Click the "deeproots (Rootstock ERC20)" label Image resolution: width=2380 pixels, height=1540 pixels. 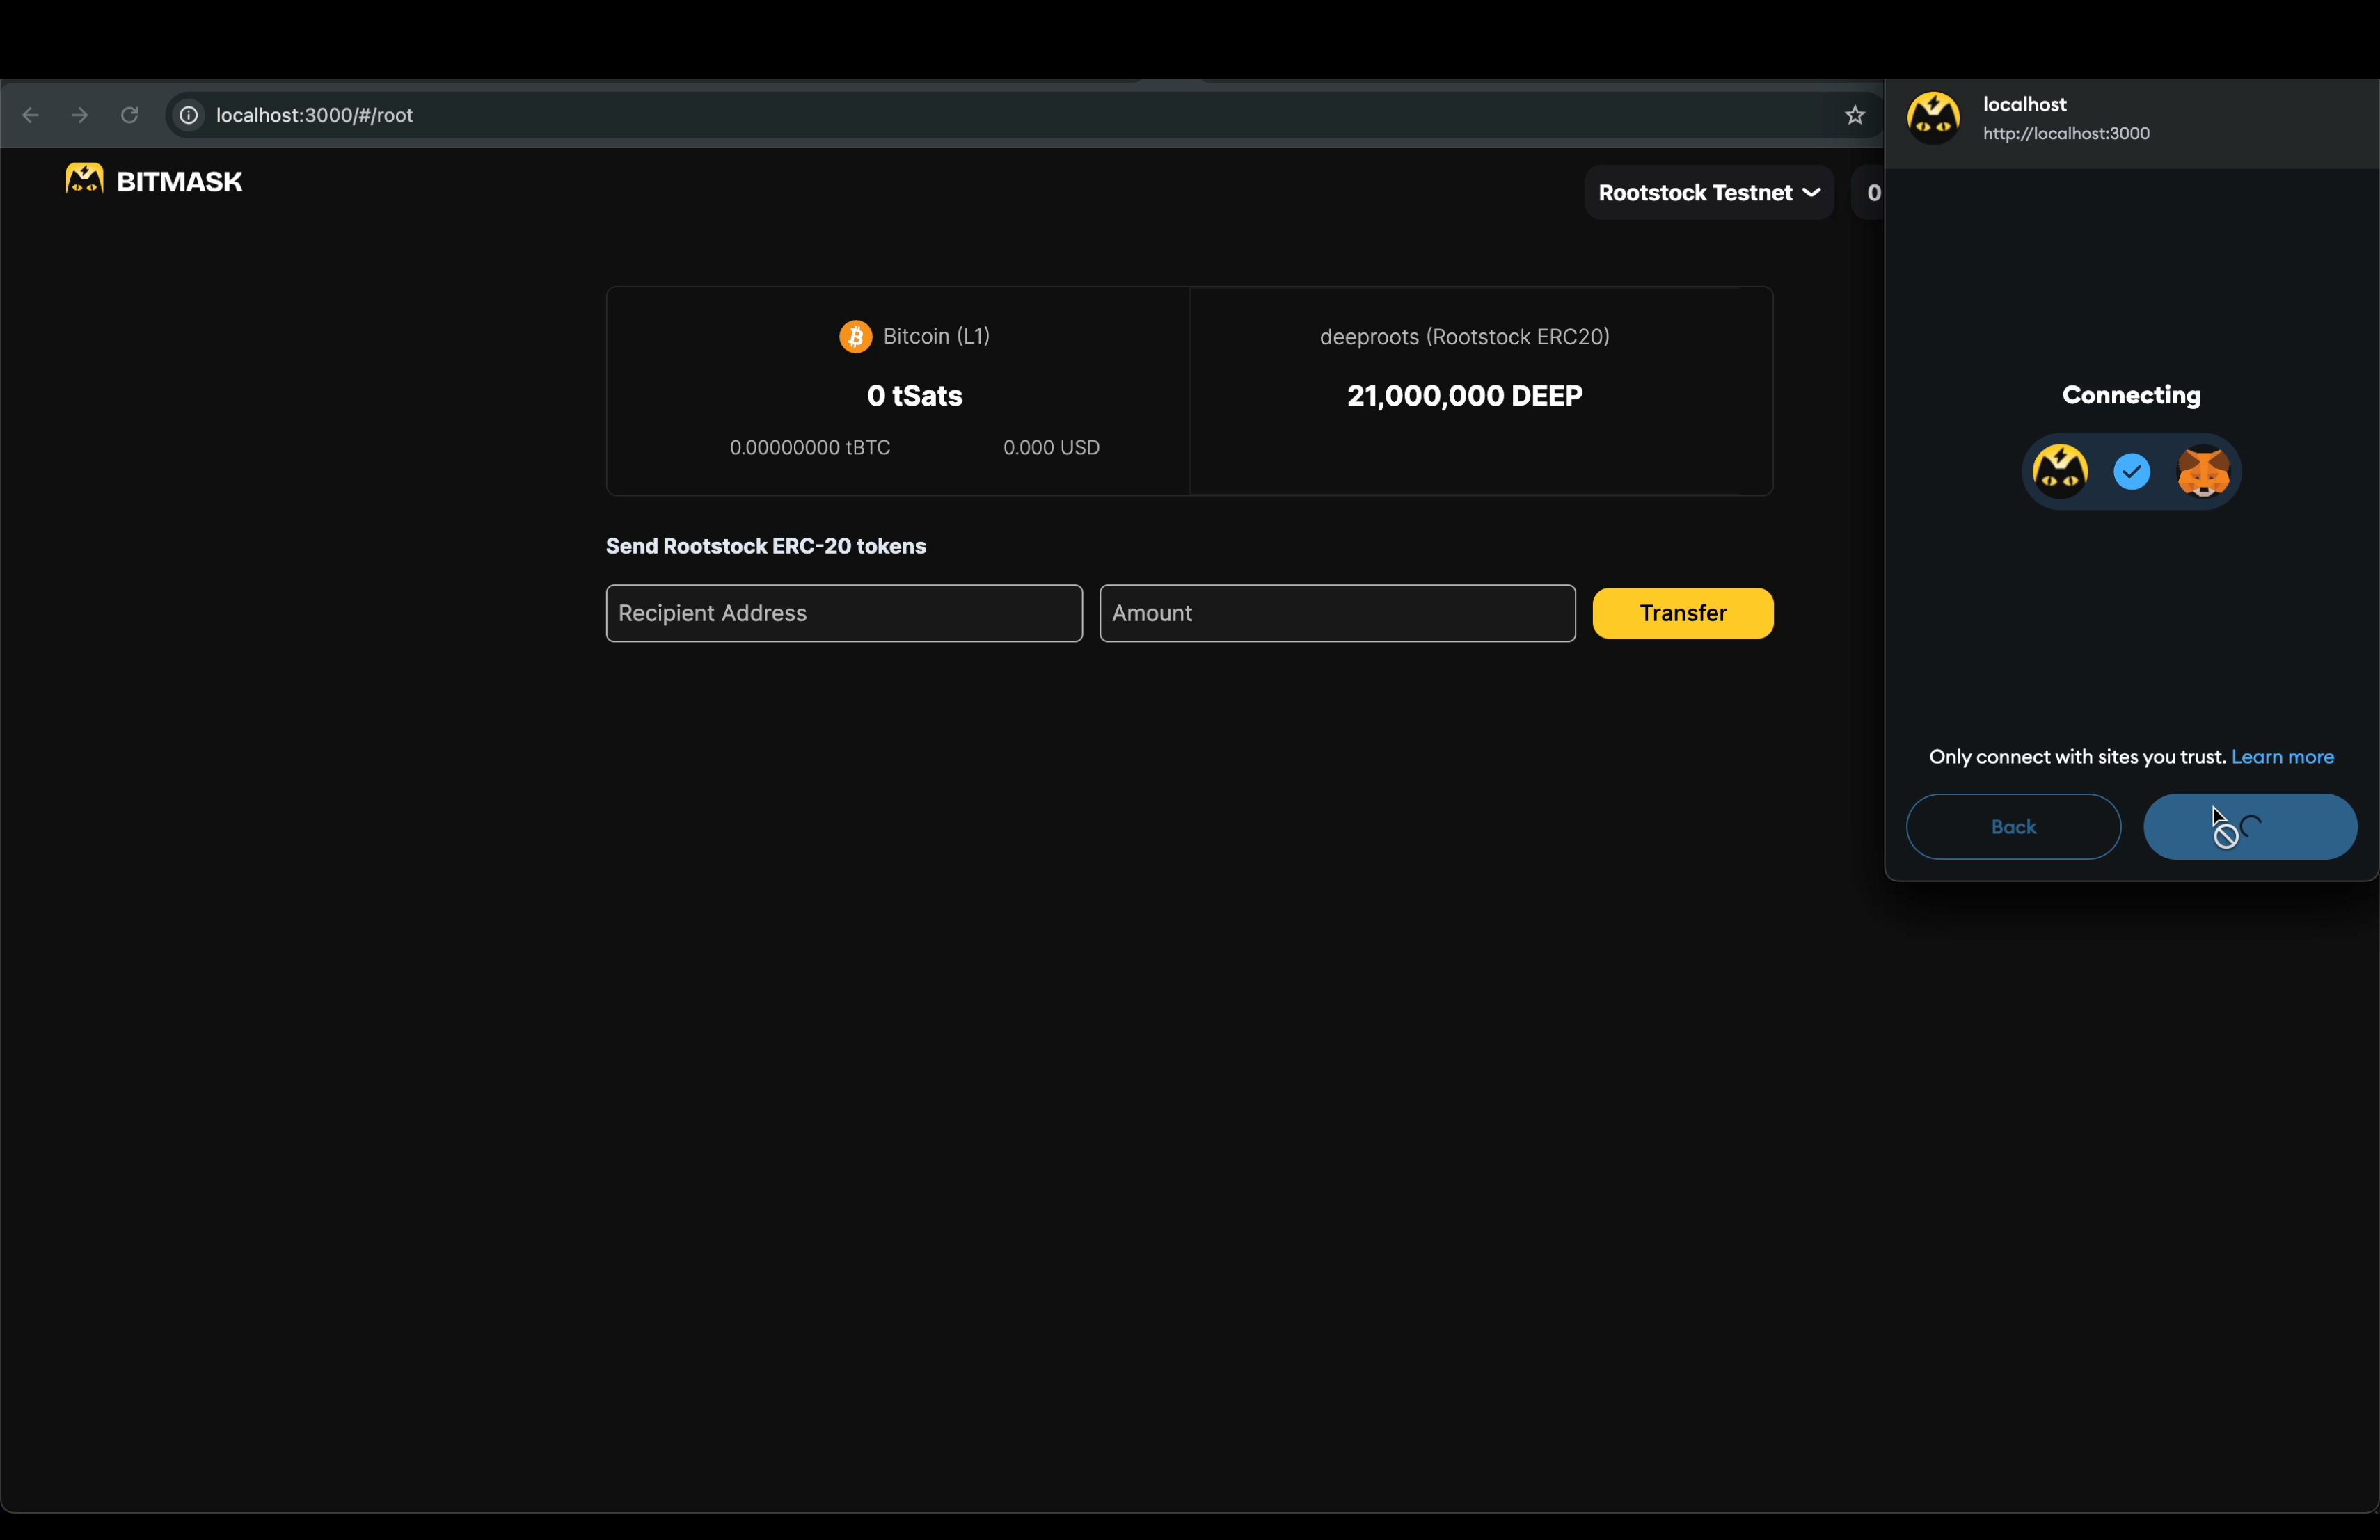tap(1465, 337)
